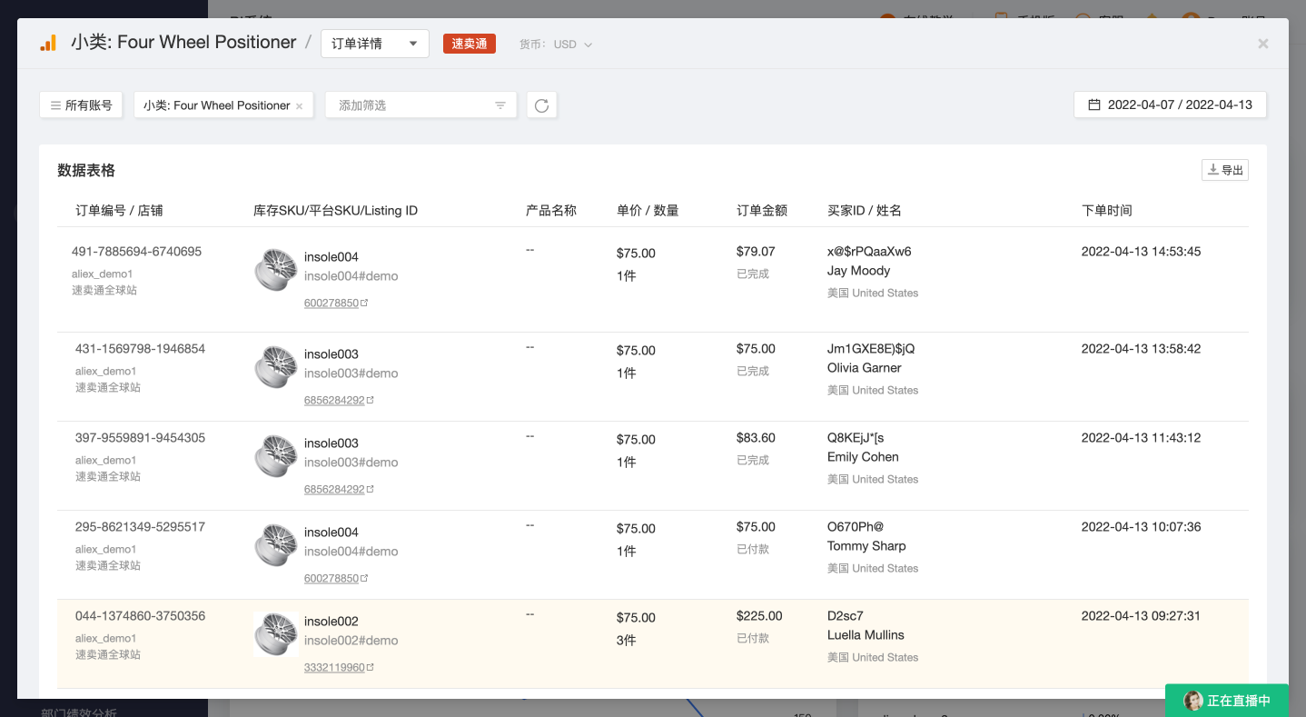The height and width of the screenshot is (717, 1306).
Task: Open listing ID 3332119960 link
Action: 334,668
